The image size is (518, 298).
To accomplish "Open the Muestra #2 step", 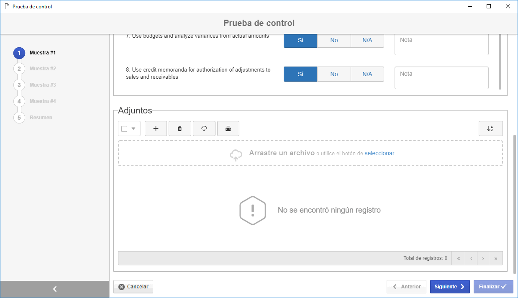I will [43, 68].
